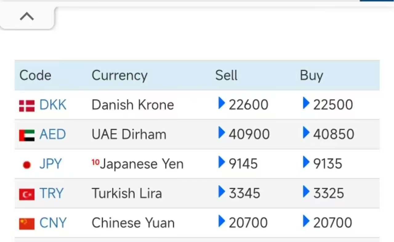Open the TRY currency code link
This screenshot has width=394, height=242.
pos(51,194)
